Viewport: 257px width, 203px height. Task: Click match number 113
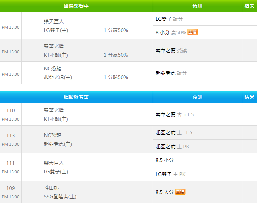coord(10,136)
